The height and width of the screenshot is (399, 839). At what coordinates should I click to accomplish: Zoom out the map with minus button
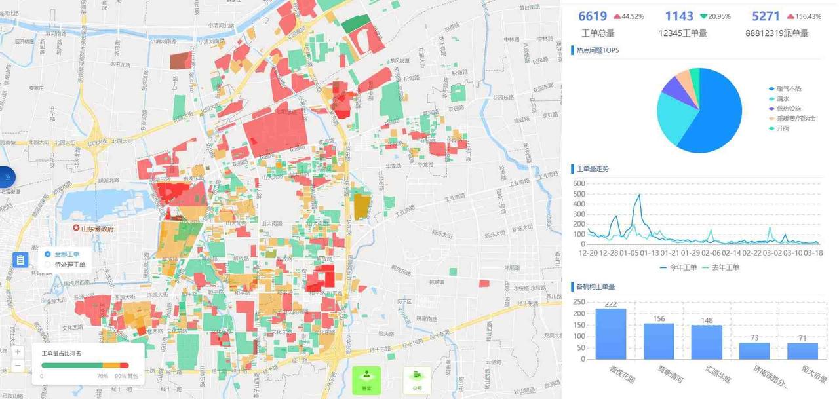tap(18, 366)
